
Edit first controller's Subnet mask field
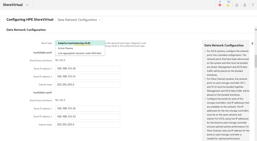point(88,84)
